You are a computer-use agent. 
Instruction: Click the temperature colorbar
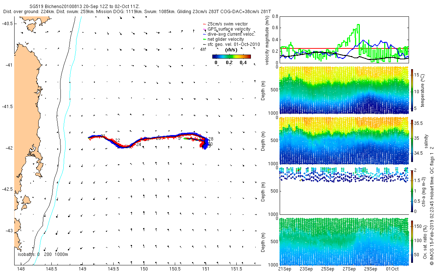click(412, 90)
